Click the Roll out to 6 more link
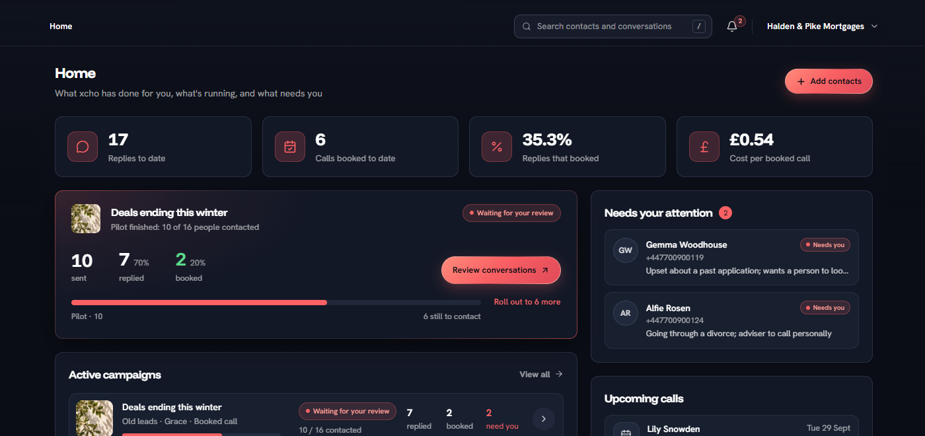 pos(527,302)
